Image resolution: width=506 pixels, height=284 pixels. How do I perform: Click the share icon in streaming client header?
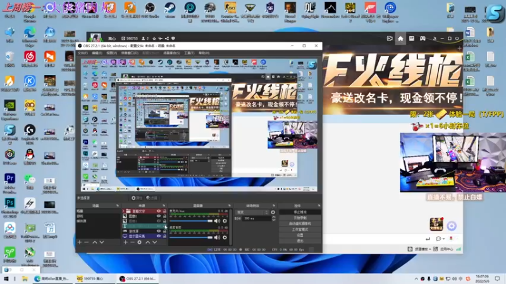click(x=167, y=38)
